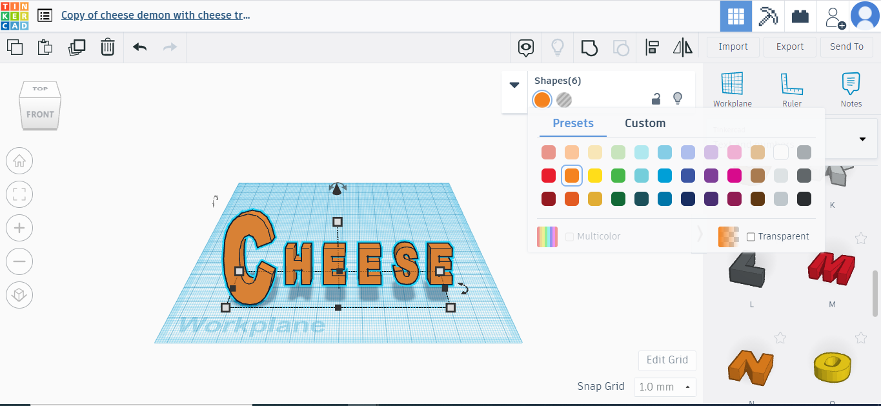Pick the bright red color swatch

click(549, 176)
